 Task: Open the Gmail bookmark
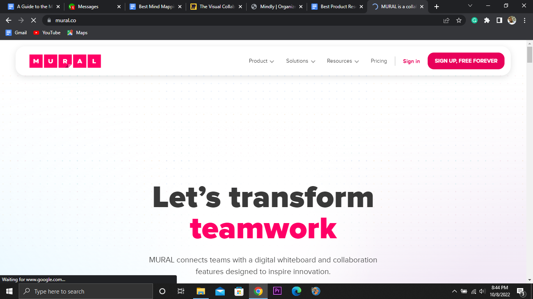click(x=16, y=33)
